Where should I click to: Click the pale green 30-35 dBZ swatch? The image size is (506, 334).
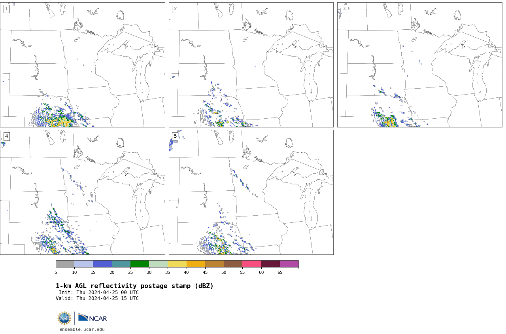(x=159, y=264)
